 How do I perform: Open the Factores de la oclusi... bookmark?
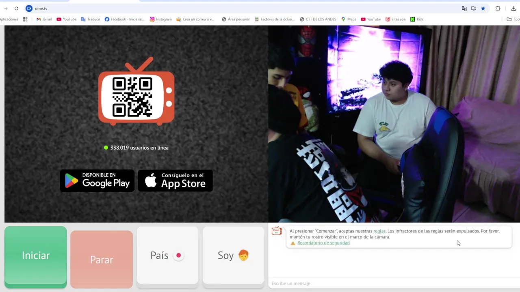click(275, 19)
